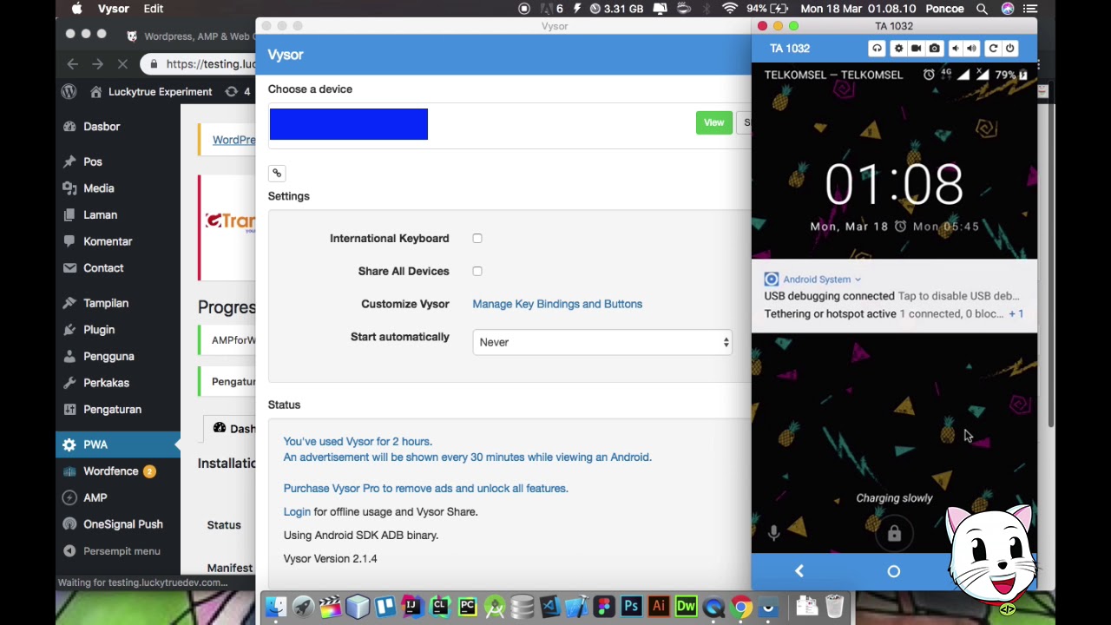Enable International Keyboard checkbox
This screenshot has height=625, width=1111.
point(477,238)
